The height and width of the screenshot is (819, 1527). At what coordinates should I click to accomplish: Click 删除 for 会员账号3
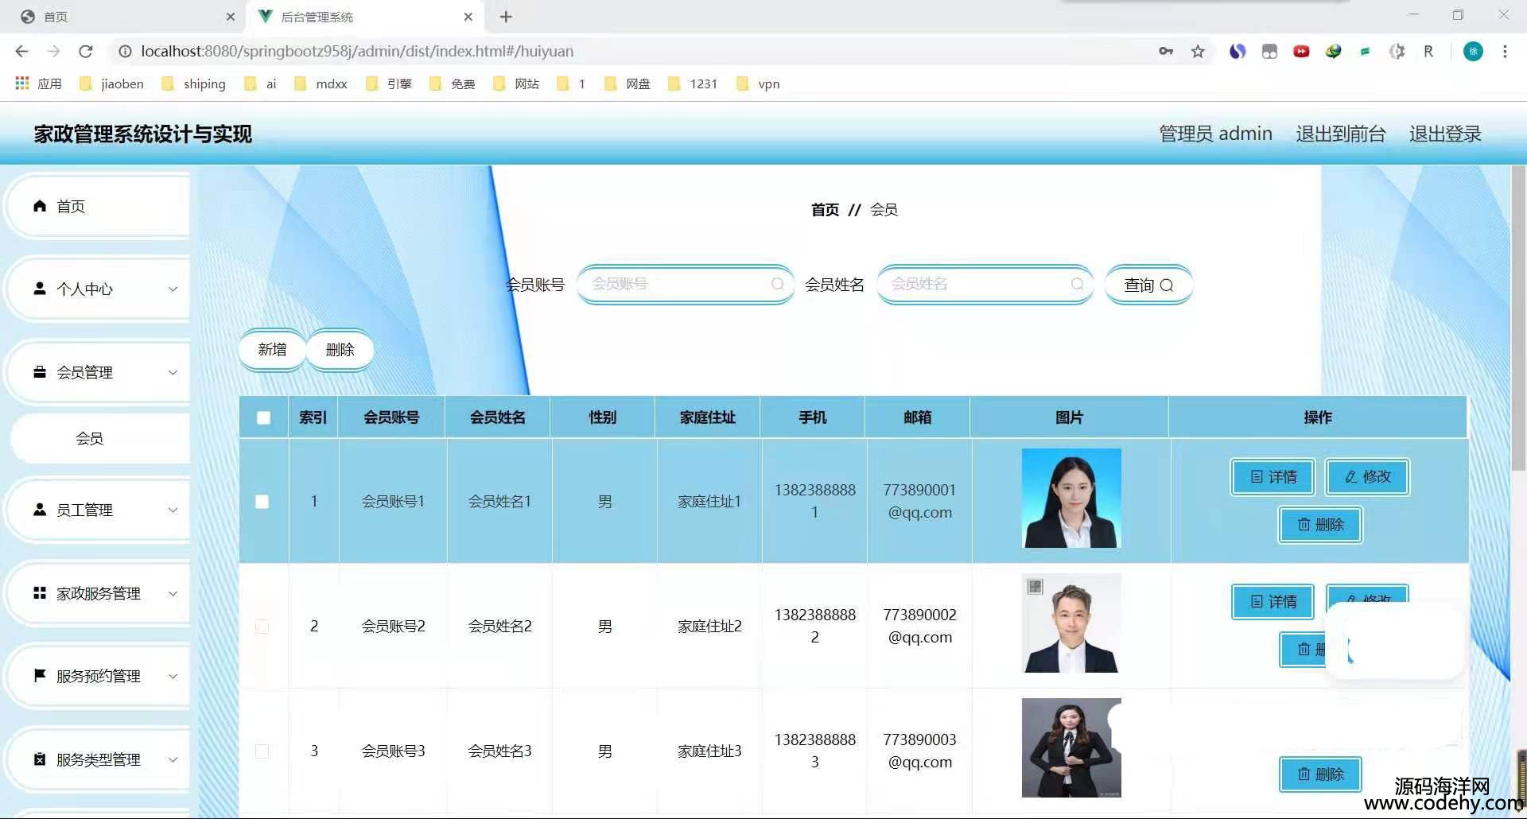click(x=1320, y=774)
